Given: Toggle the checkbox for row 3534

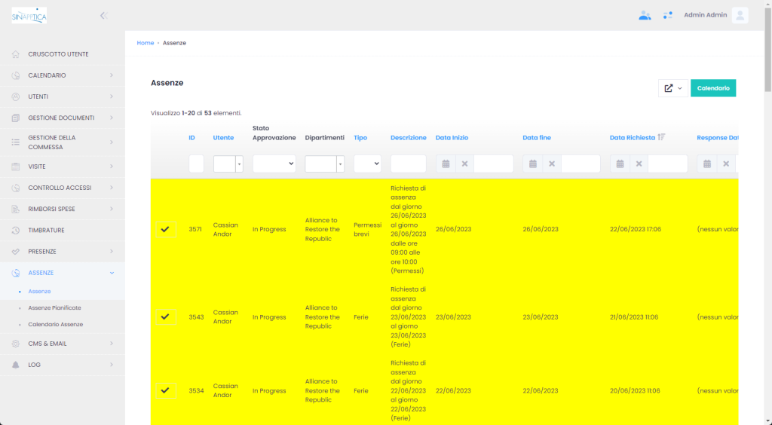Looking at the screenshot, I should click(165, 390).
